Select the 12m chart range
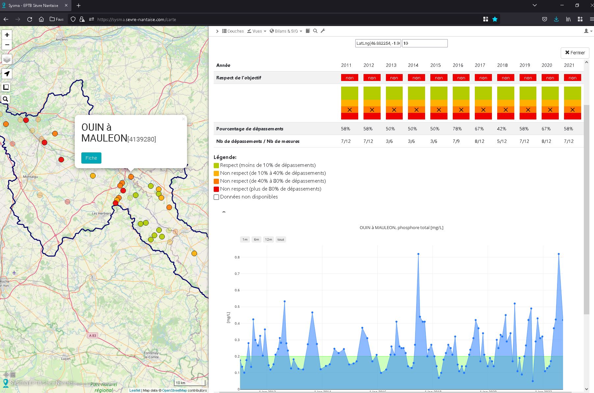The width and height of the screenshot is (594, 393). coord(268,240)
